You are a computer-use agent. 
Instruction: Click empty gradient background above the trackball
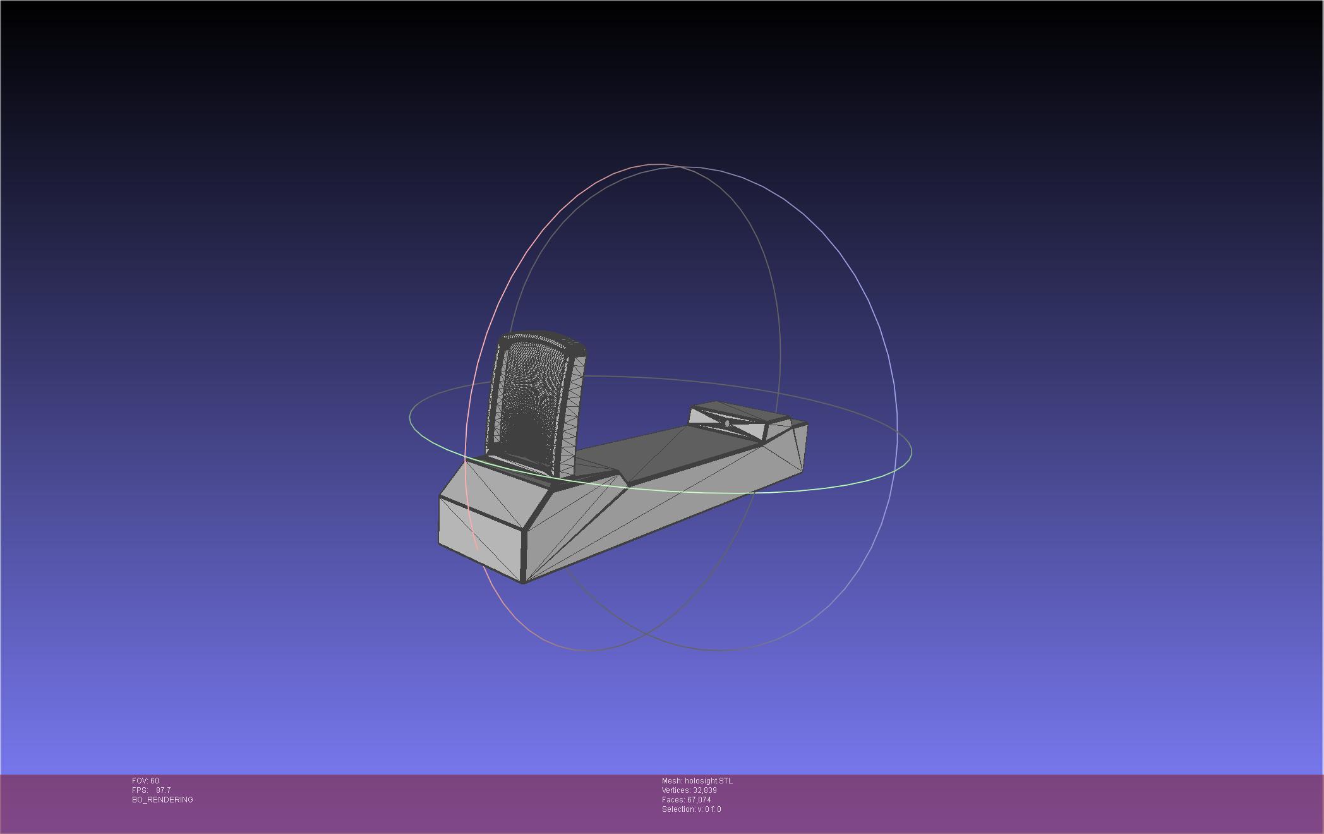pyautogui.click(x=663, y=76)
